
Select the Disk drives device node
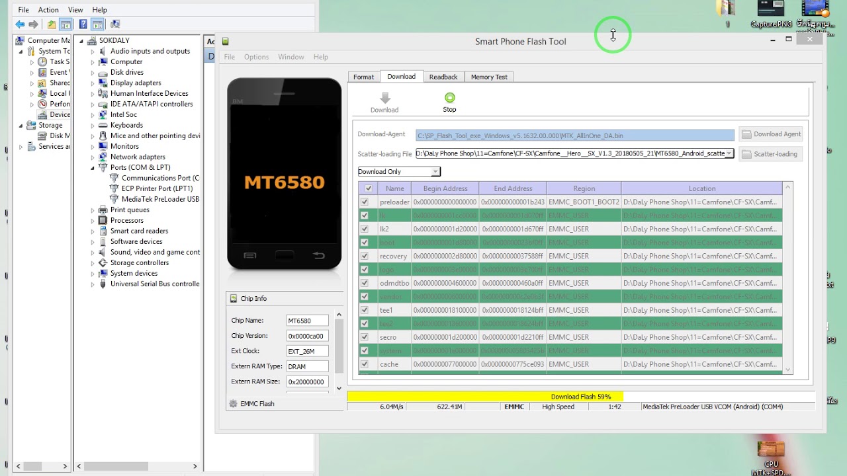point(126,72)
